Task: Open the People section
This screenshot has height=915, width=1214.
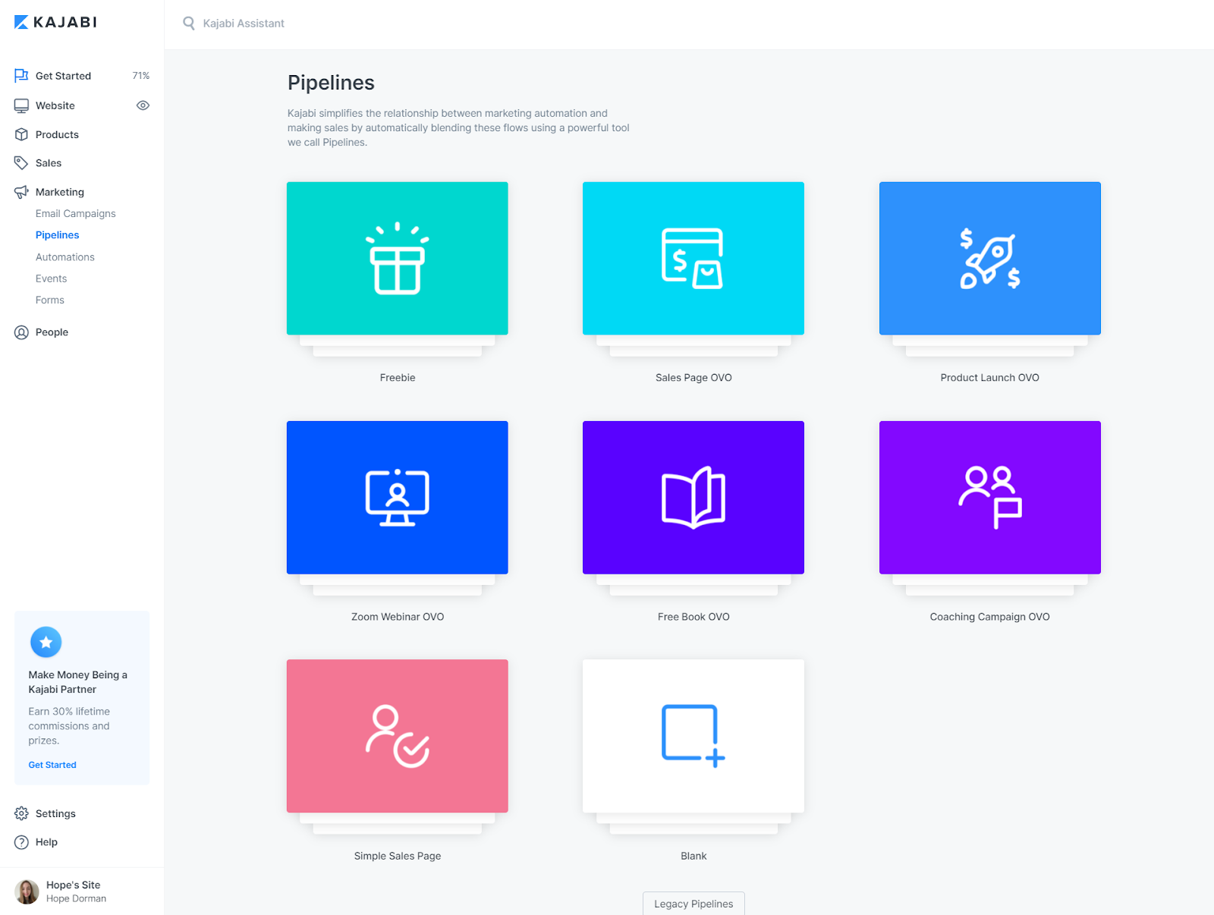Action: pyautogui.click(x=52, y=332)
